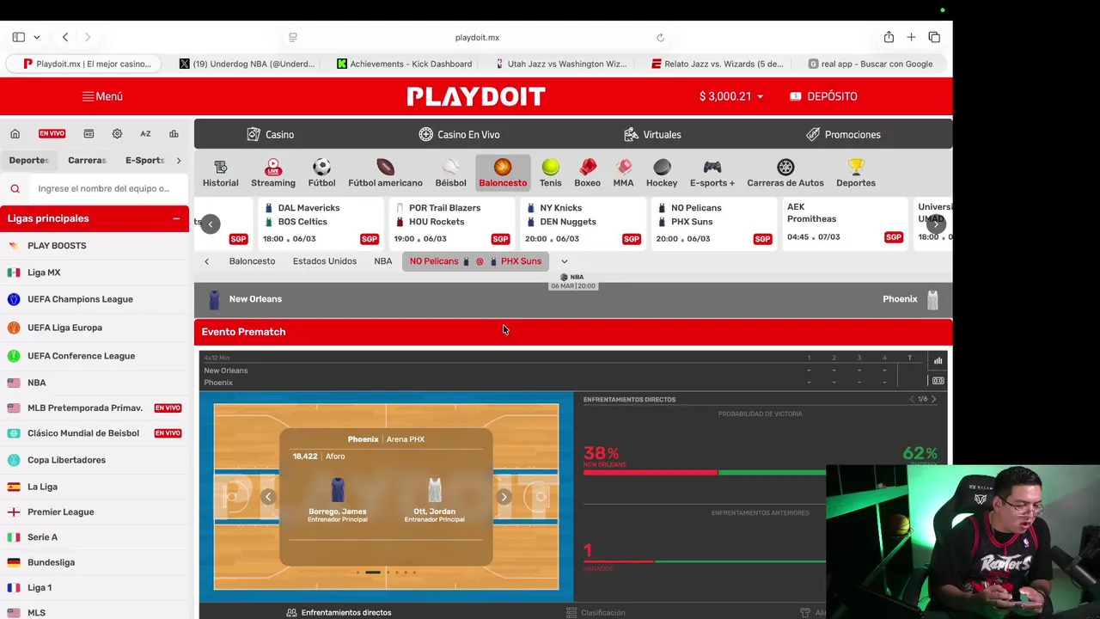Screen dimensions: 1100x619
Task: Open POR Trail Blazers vs HOU Rockets card
Action: pos(451,224)
